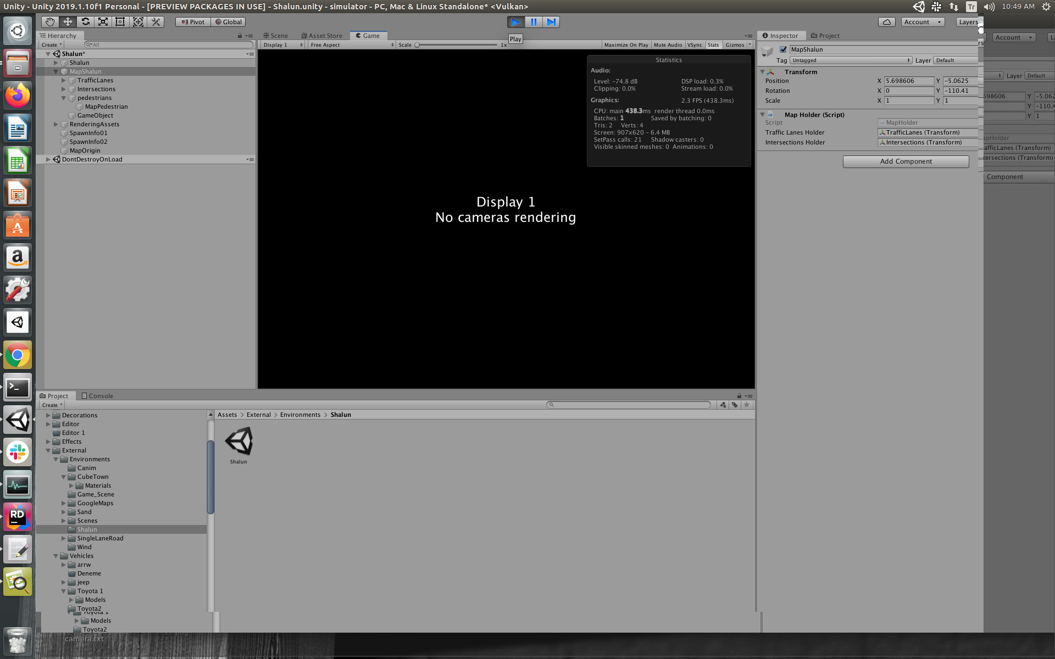Uncheck the MapShalun active checkbox

pyautogui.click(x=783, y=49)
